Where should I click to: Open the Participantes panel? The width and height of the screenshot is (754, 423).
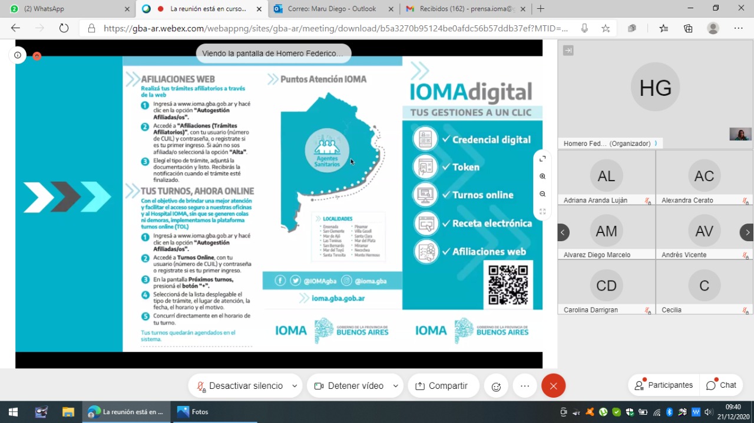click(x=663, y=385)
